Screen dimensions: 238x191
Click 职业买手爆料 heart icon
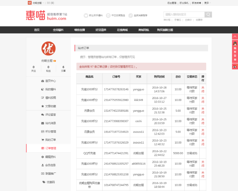click(86, 15)
